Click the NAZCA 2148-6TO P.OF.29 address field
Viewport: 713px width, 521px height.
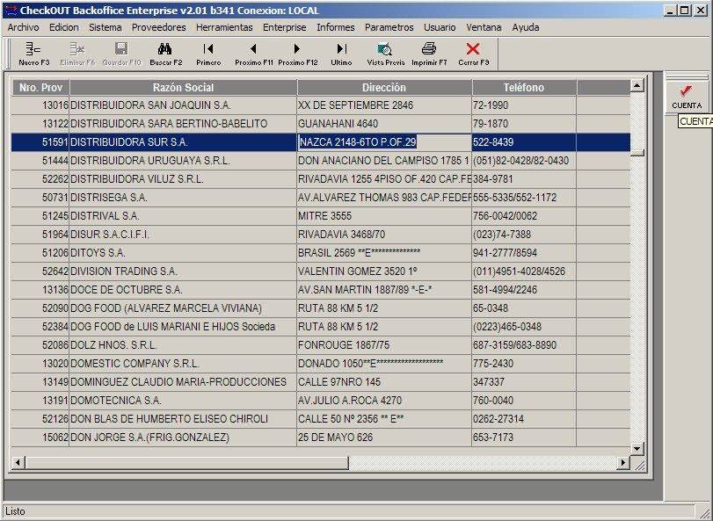(384, 142)
